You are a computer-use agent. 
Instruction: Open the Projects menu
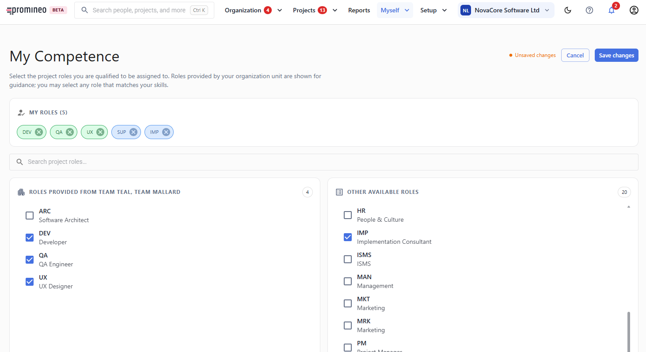tap(315, 10)
